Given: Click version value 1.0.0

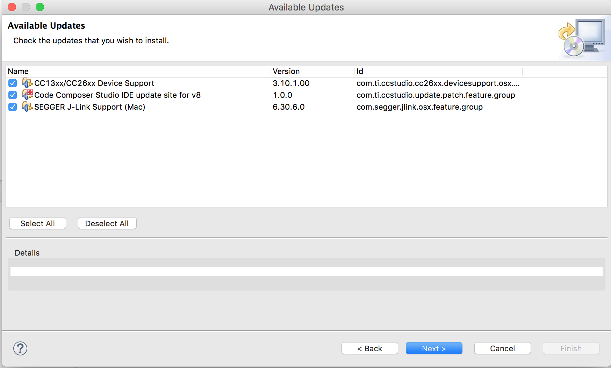Looking at the screenshot, I should [282, 95].
